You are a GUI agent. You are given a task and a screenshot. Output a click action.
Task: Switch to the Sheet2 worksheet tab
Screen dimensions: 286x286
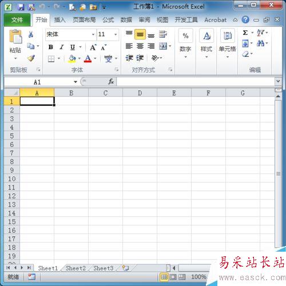point(76,268)
